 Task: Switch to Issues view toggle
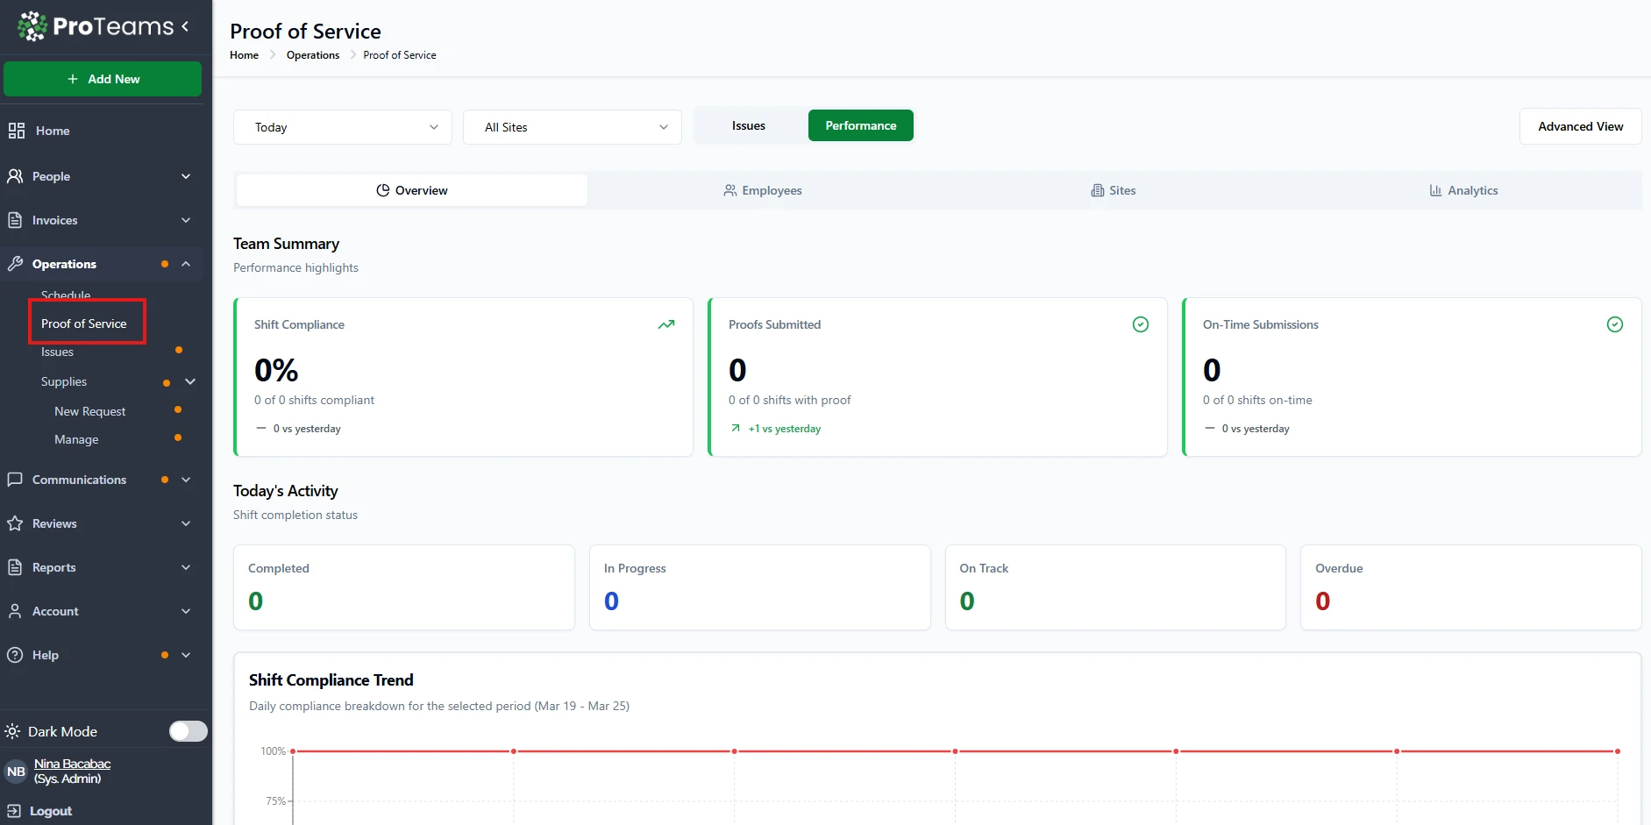748,125
